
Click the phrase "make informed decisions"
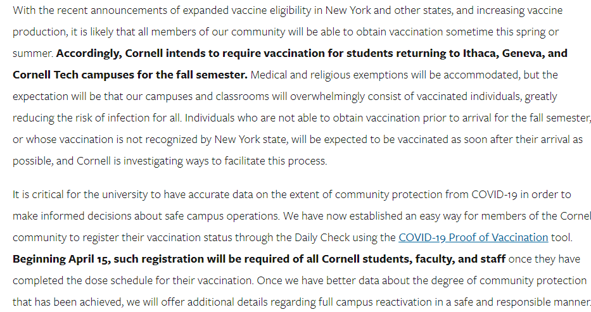(67, 216)
